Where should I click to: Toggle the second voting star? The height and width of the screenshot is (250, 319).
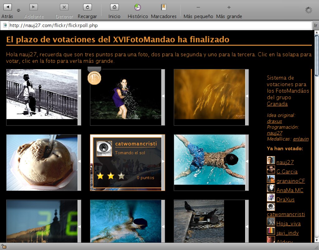point(111,176)
